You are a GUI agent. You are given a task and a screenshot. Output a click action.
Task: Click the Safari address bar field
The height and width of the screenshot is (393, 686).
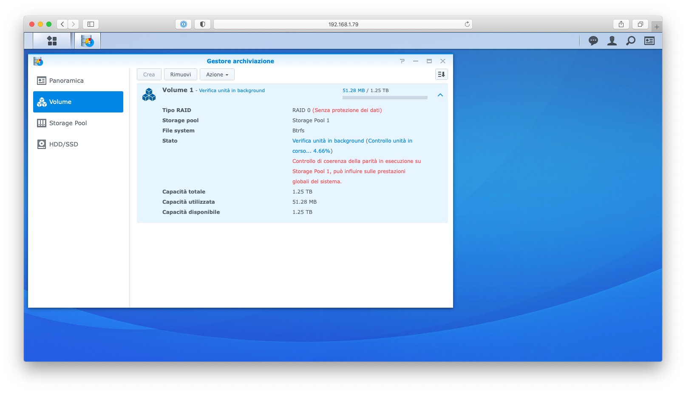coord(343,24)
